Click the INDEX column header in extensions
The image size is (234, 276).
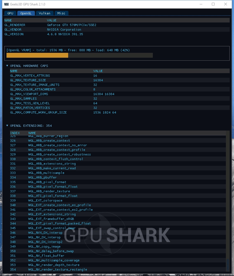click(15, 133)
